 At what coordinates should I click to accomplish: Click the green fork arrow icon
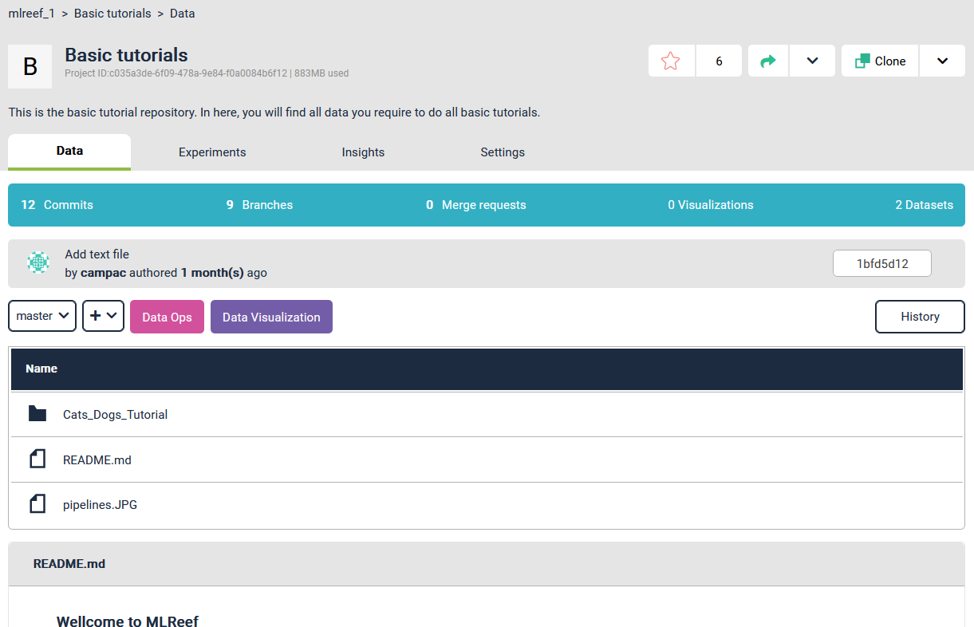click(x=768, y=61)
